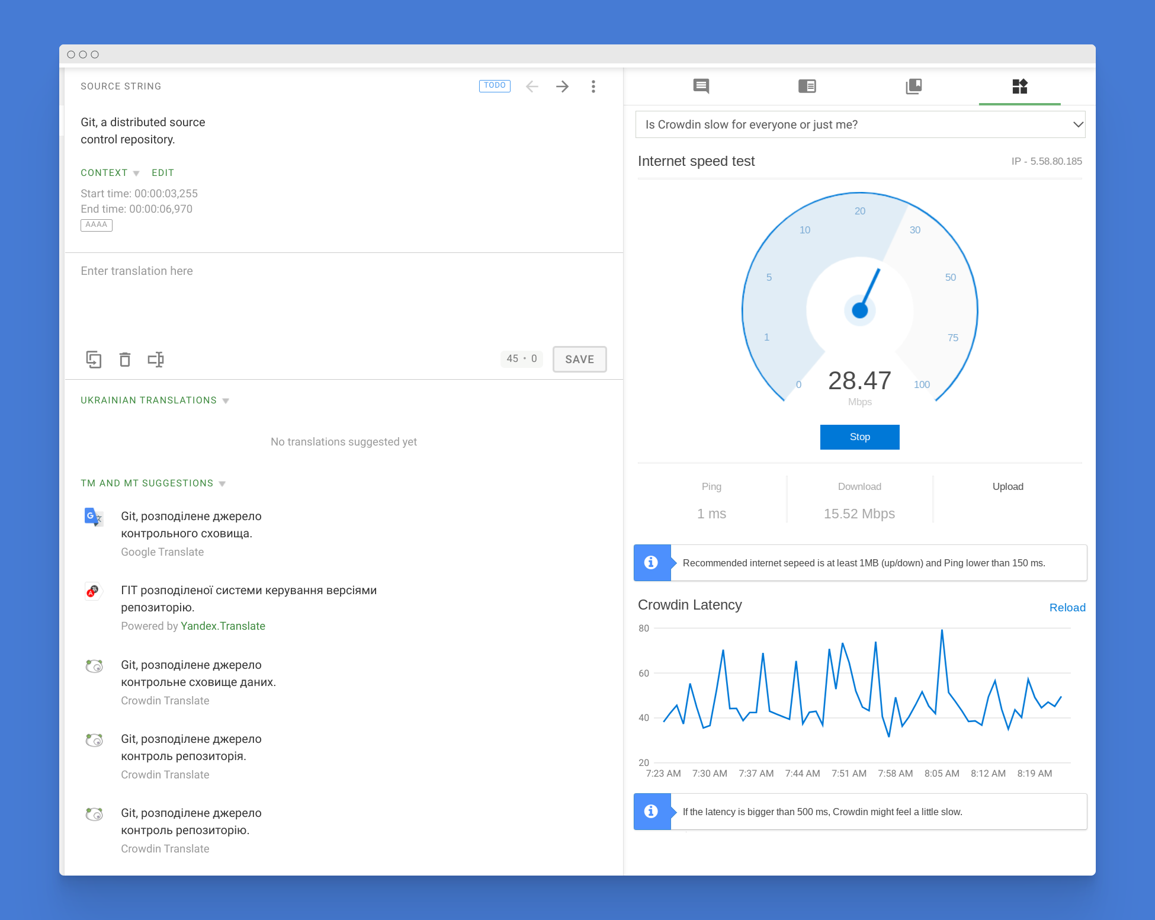Screen dimensions: 1155x920
Task: Click the source string text
Action: (x=143, y=131)
